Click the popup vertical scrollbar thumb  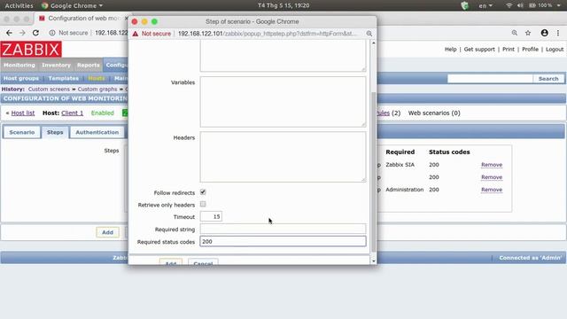pyautogui.click(x=374, y=172)
